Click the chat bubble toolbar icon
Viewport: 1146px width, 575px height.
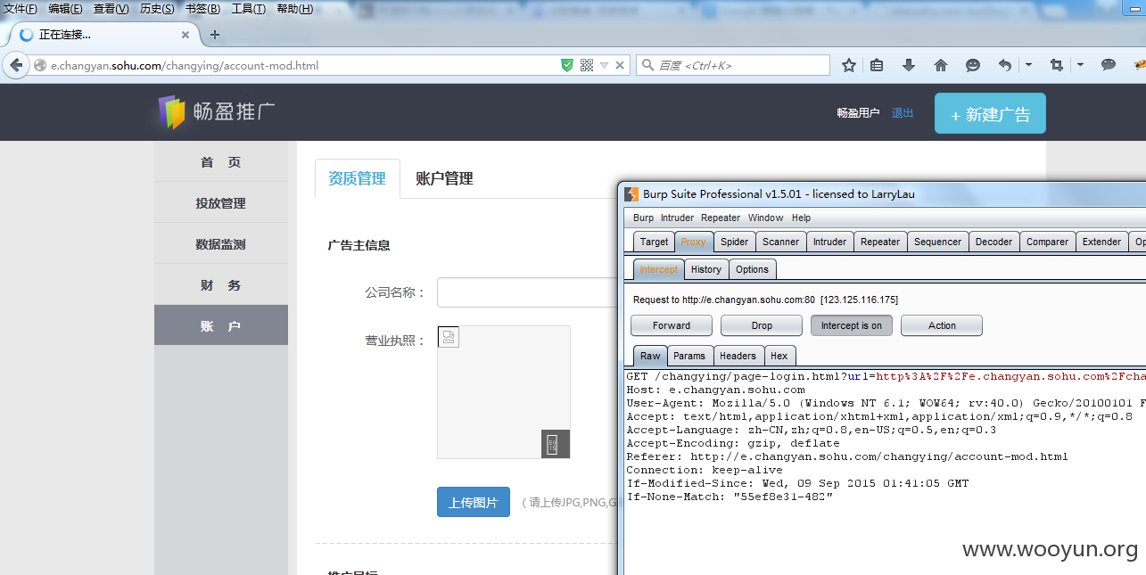(x=1109, y=65)
